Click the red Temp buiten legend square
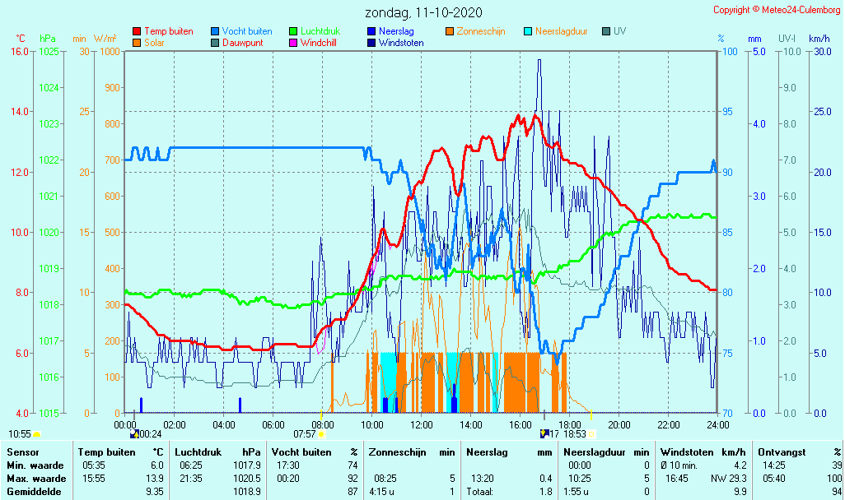 tap(137, 31)
